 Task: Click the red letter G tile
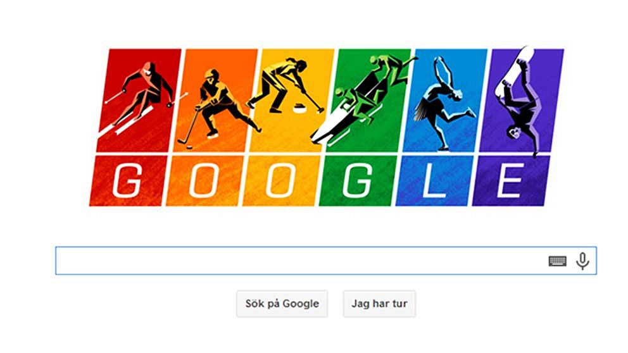pyautogui.click(x=127, y=181)
